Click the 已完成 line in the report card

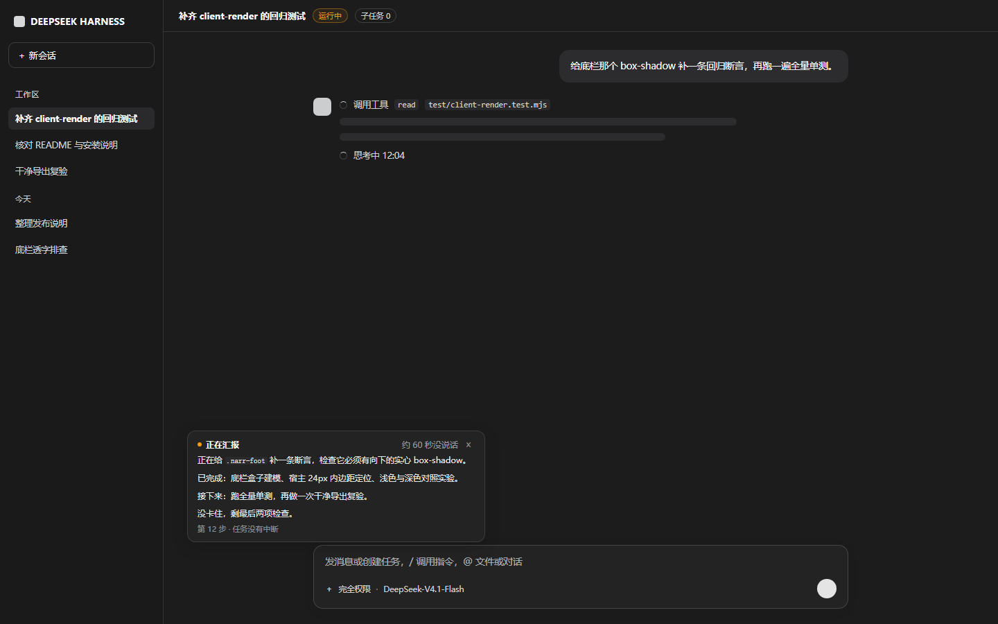(329, 478)
